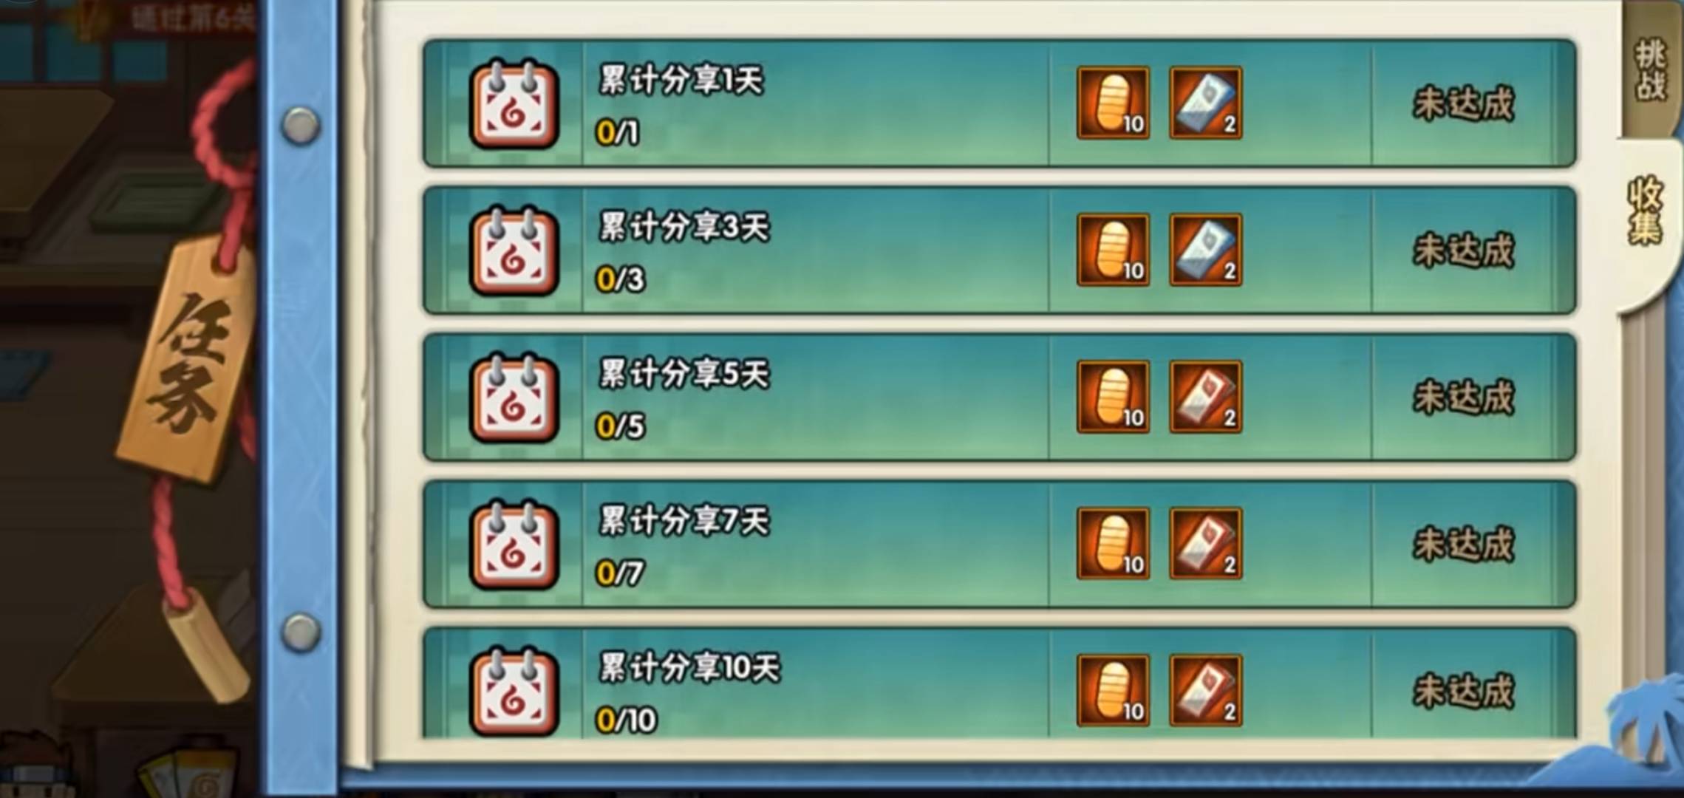View blue ticket reward for 累计分享3天
The height and width of the screenshot is (798, 1684).
click(1206, 250)
